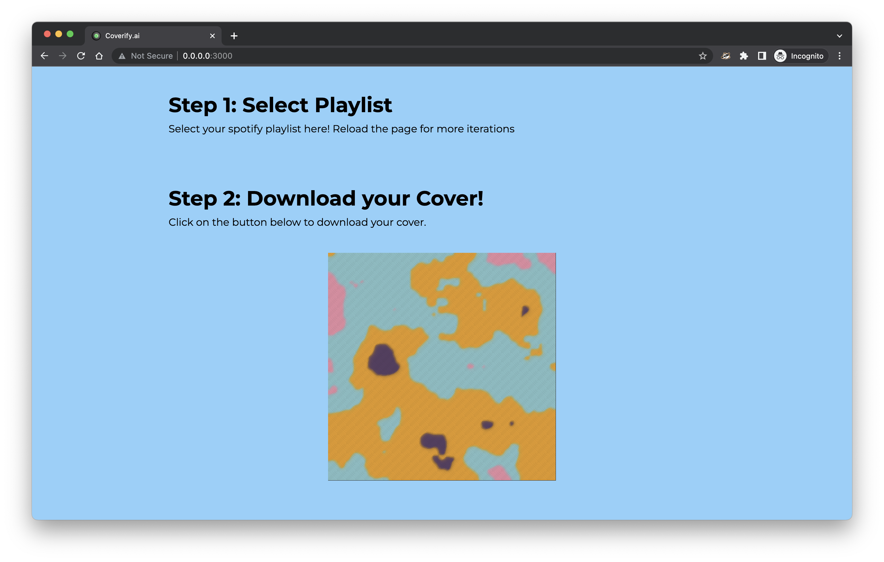This screenshot has width=884, height=562.
Task: Open the Chrome three-dot menu
Action: click(x=839, y=56)
